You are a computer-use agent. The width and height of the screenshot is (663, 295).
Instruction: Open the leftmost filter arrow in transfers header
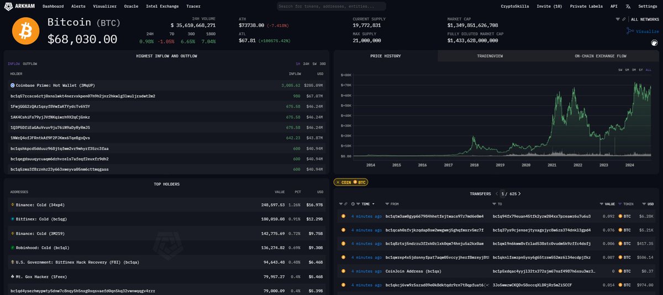[x=340, y=204]
